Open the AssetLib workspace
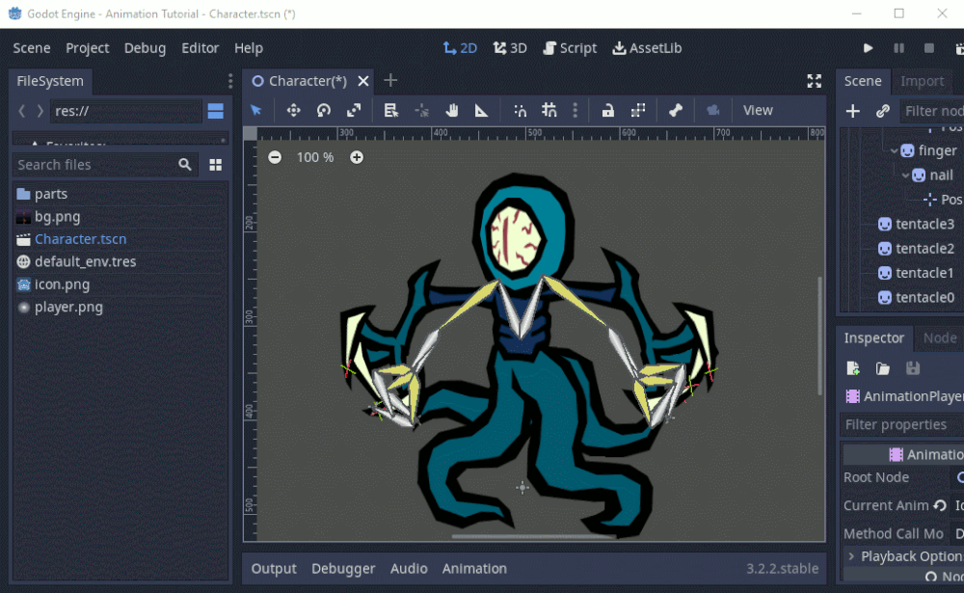Screen dimensions: 964x593 click(648, 48)
